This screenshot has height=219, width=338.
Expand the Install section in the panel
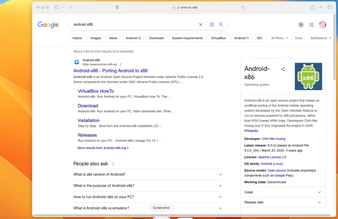283,192
